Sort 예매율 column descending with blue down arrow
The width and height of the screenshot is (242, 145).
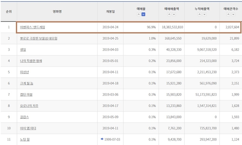pyautogui.click(x=143, y=14)
